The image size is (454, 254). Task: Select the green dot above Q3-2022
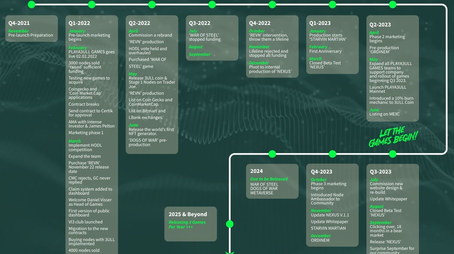click(212, 4)
